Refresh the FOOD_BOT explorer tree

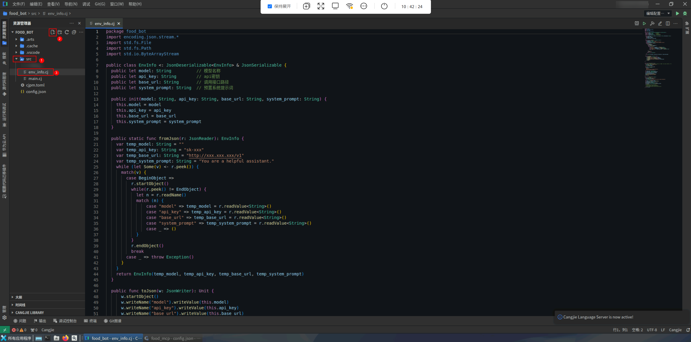(x=67, y=32)
